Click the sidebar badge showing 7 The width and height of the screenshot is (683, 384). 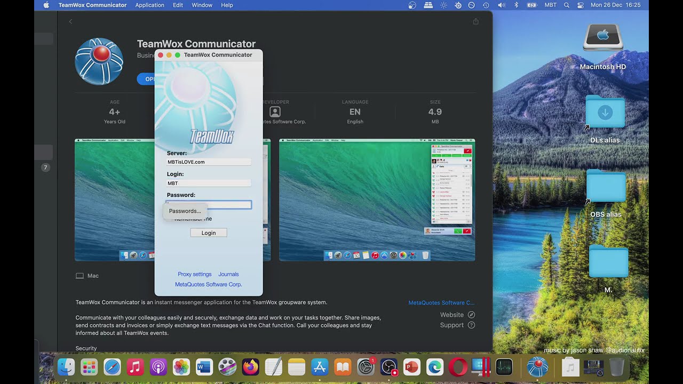pos(45,167)
